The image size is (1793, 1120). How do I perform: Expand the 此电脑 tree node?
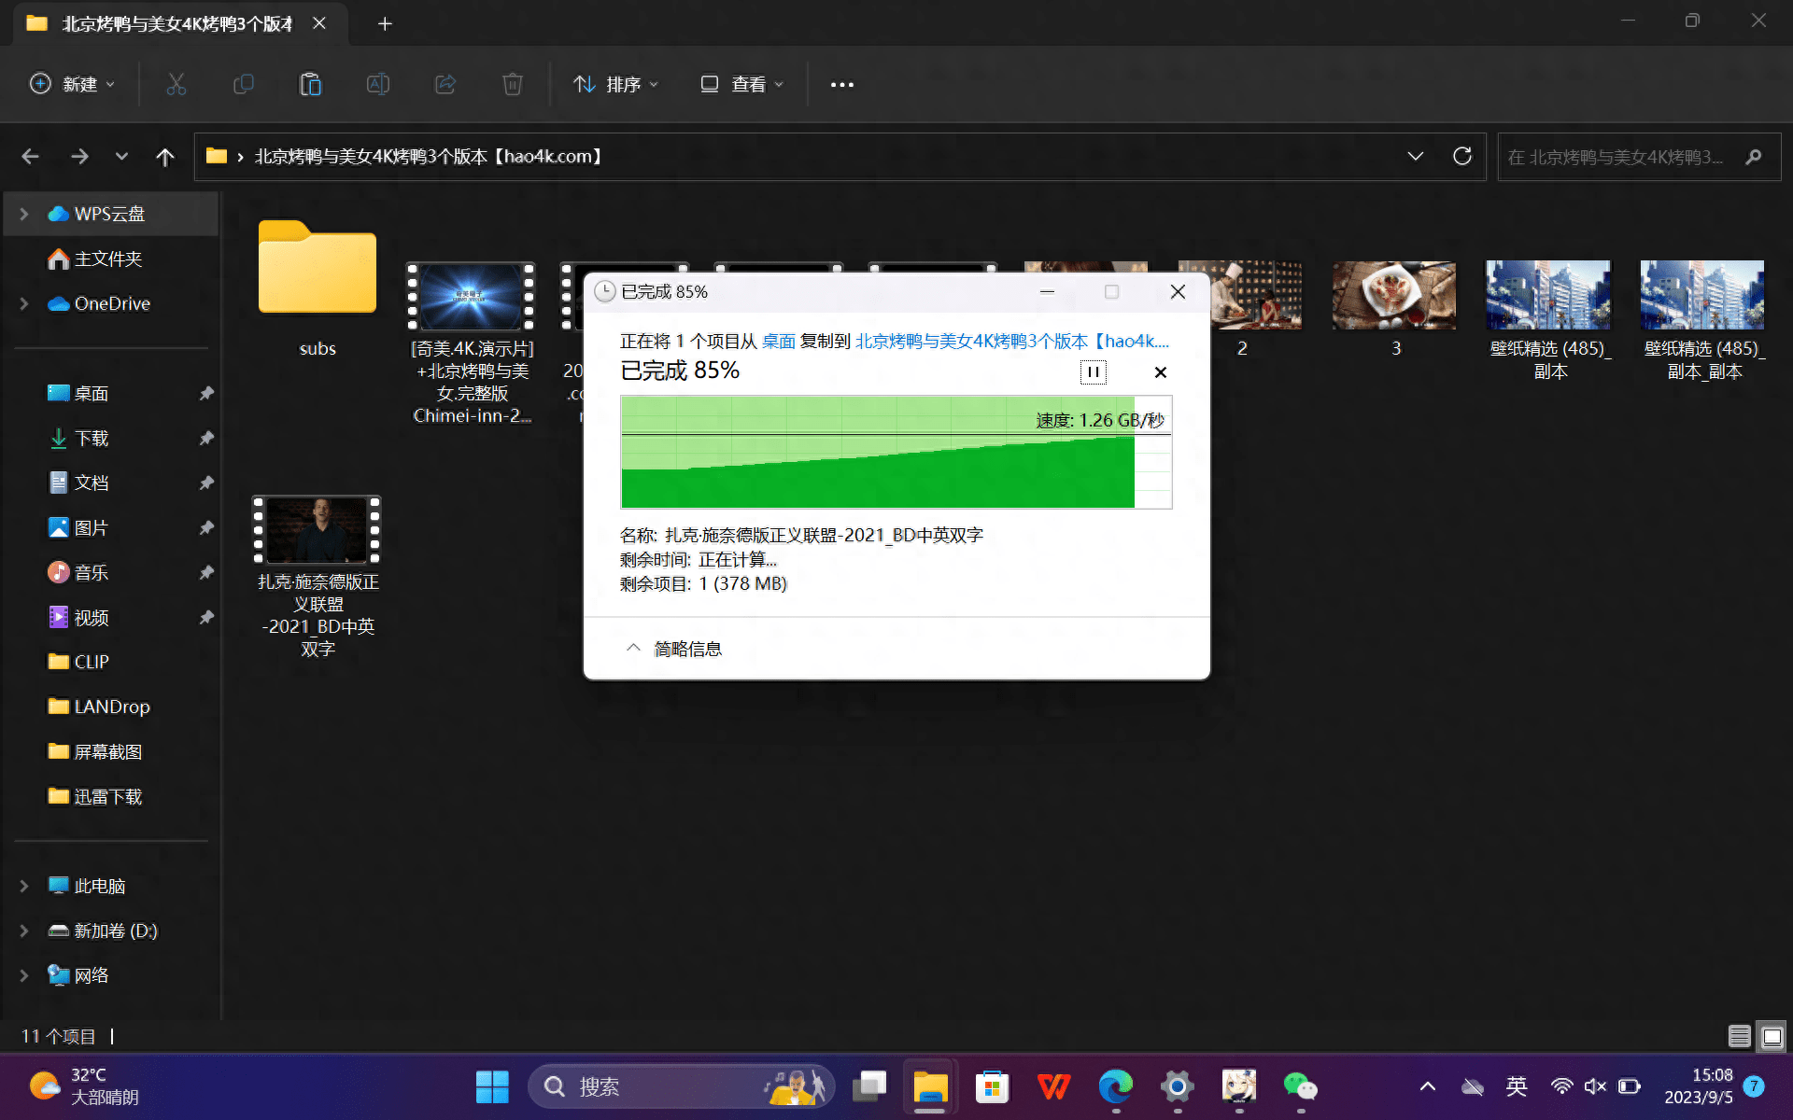(x=24, y=886)
